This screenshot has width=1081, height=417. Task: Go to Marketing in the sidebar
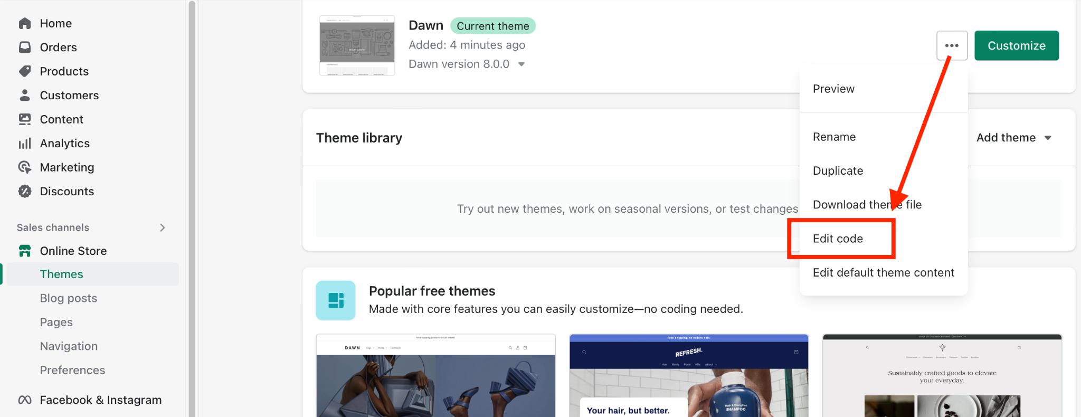point(67,167)
